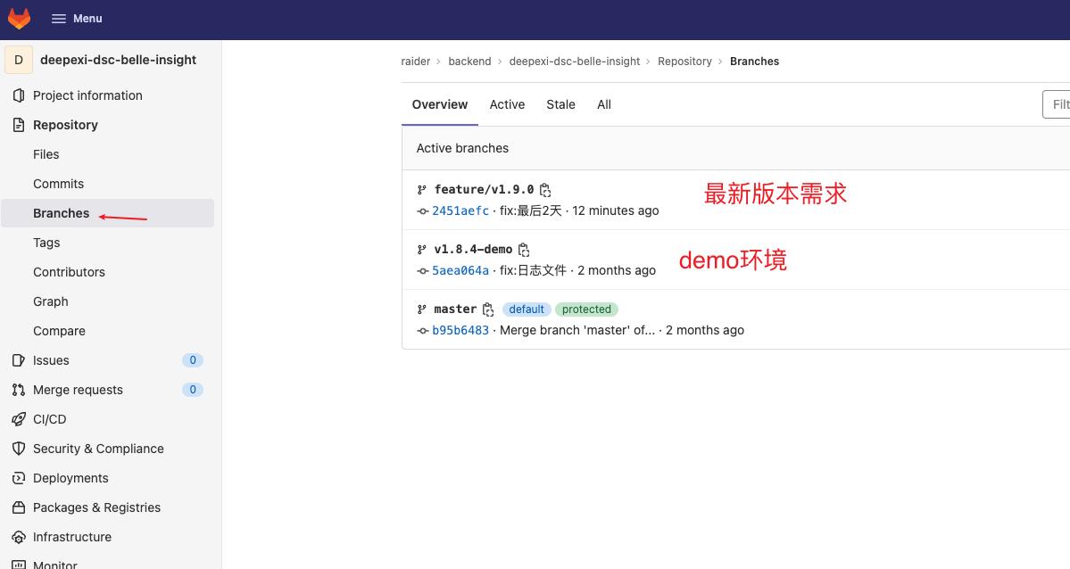Select the All branches tab
Viewport: 1070px width, 569px height.
604,104
